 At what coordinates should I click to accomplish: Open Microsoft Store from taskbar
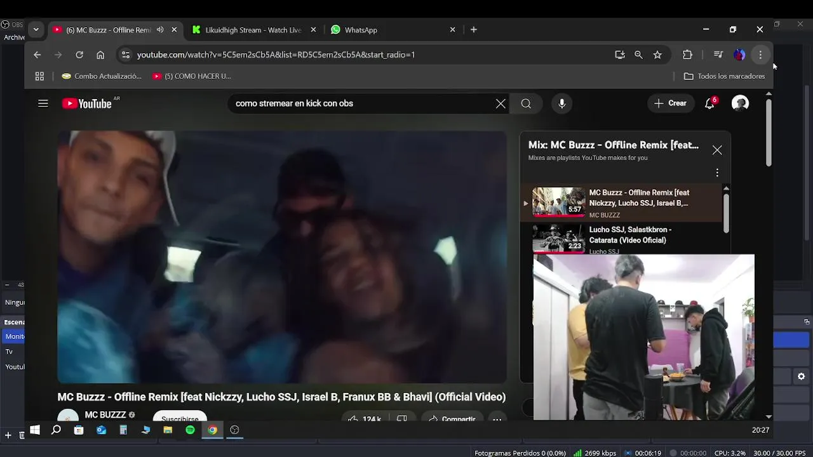[79, 430]
